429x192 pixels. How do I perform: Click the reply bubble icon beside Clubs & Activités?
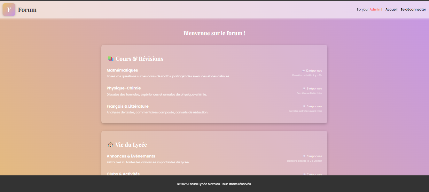[304, 174]
